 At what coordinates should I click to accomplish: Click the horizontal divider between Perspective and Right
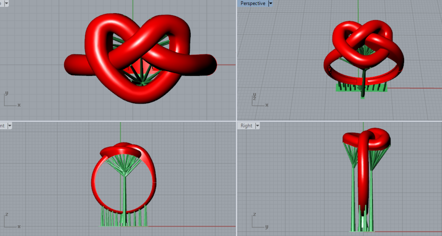coord(339,121)
